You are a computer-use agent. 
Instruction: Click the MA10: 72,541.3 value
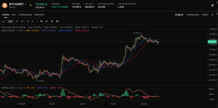(49, 31)
